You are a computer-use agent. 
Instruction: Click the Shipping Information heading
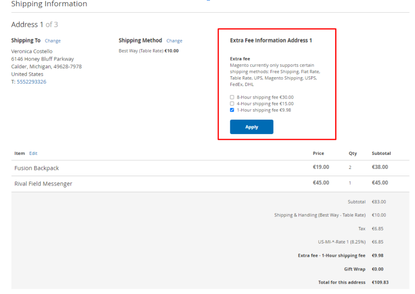[x=49, y=4]
